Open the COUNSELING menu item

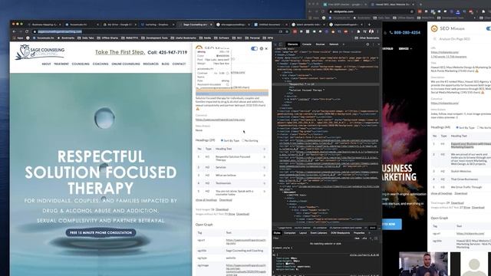click(81, 64)
